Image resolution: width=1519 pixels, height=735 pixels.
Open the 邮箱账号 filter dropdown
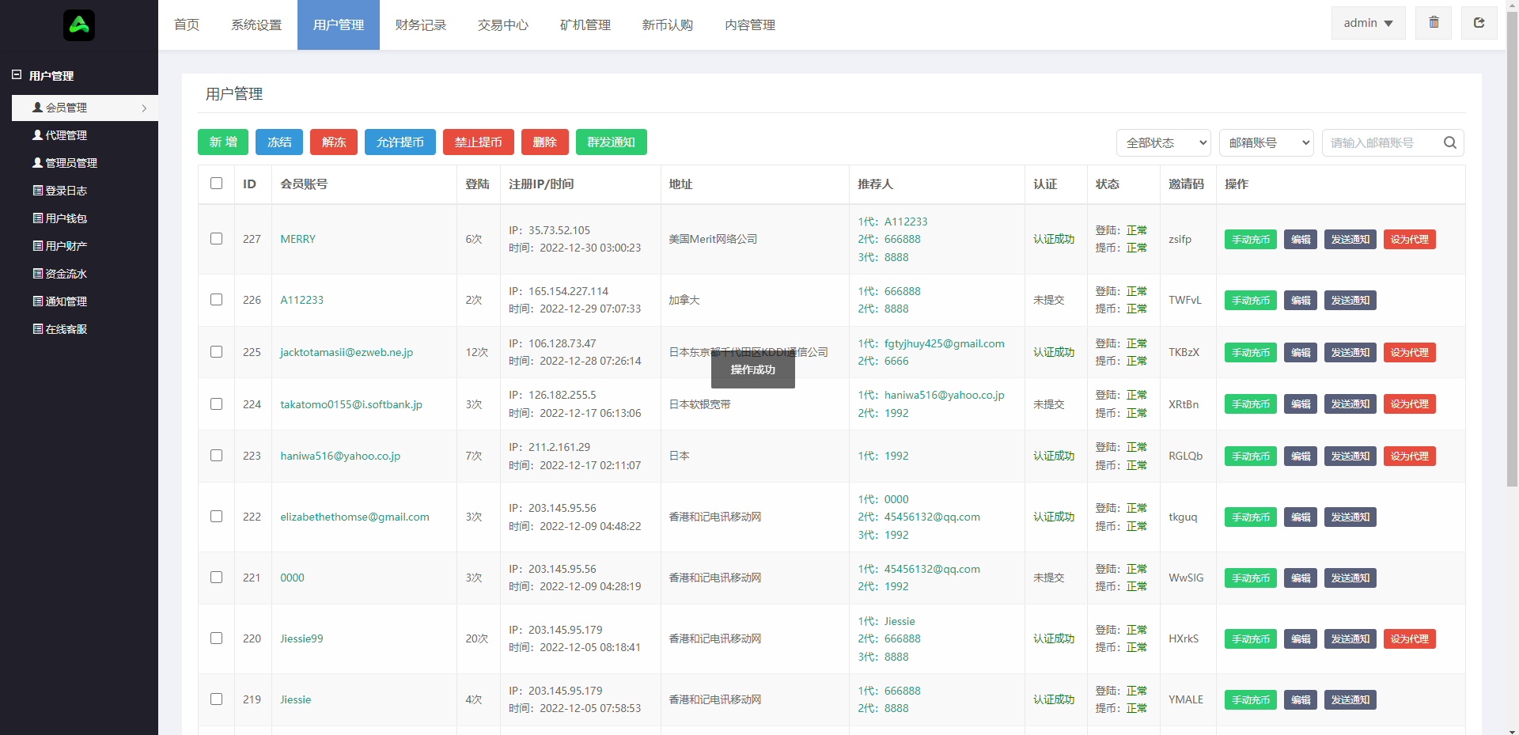(1266, 142)
